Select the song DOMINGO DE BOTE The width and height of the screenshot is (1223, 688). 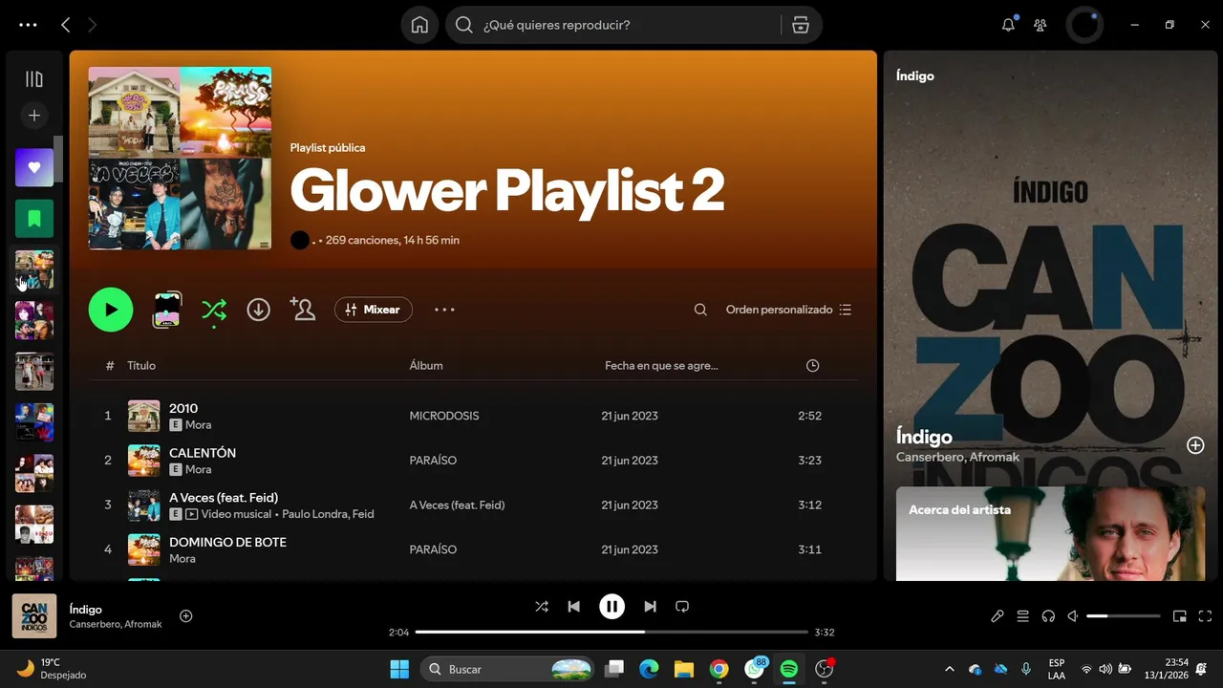[227, 542]
